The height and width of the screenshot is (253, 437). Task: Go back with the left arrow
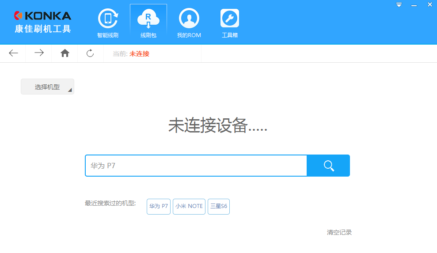(13, 53)
